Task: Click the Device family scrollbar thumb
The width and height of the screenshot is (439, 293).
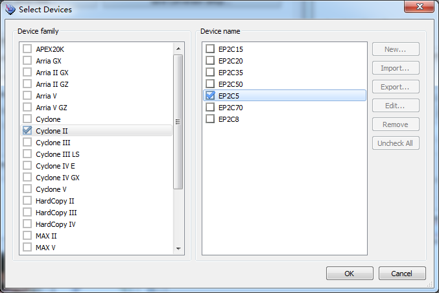Action: click(178, 122)
